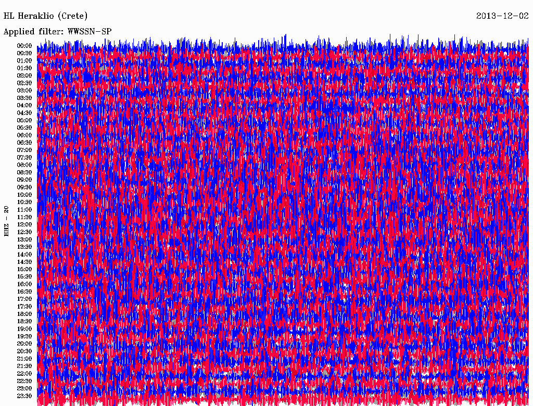Select the 17:00 time label

click(x=24, y=299)
